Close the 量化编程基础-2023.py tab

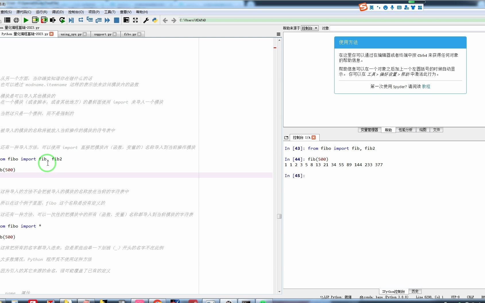click(51, 34)
